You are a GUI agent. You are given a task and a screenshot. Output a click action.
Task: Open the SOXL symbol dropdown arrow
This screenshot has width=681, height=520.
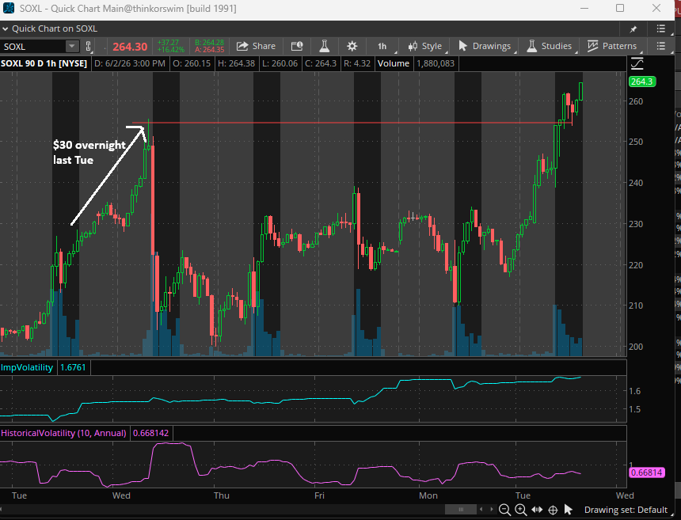coord(72,47)
